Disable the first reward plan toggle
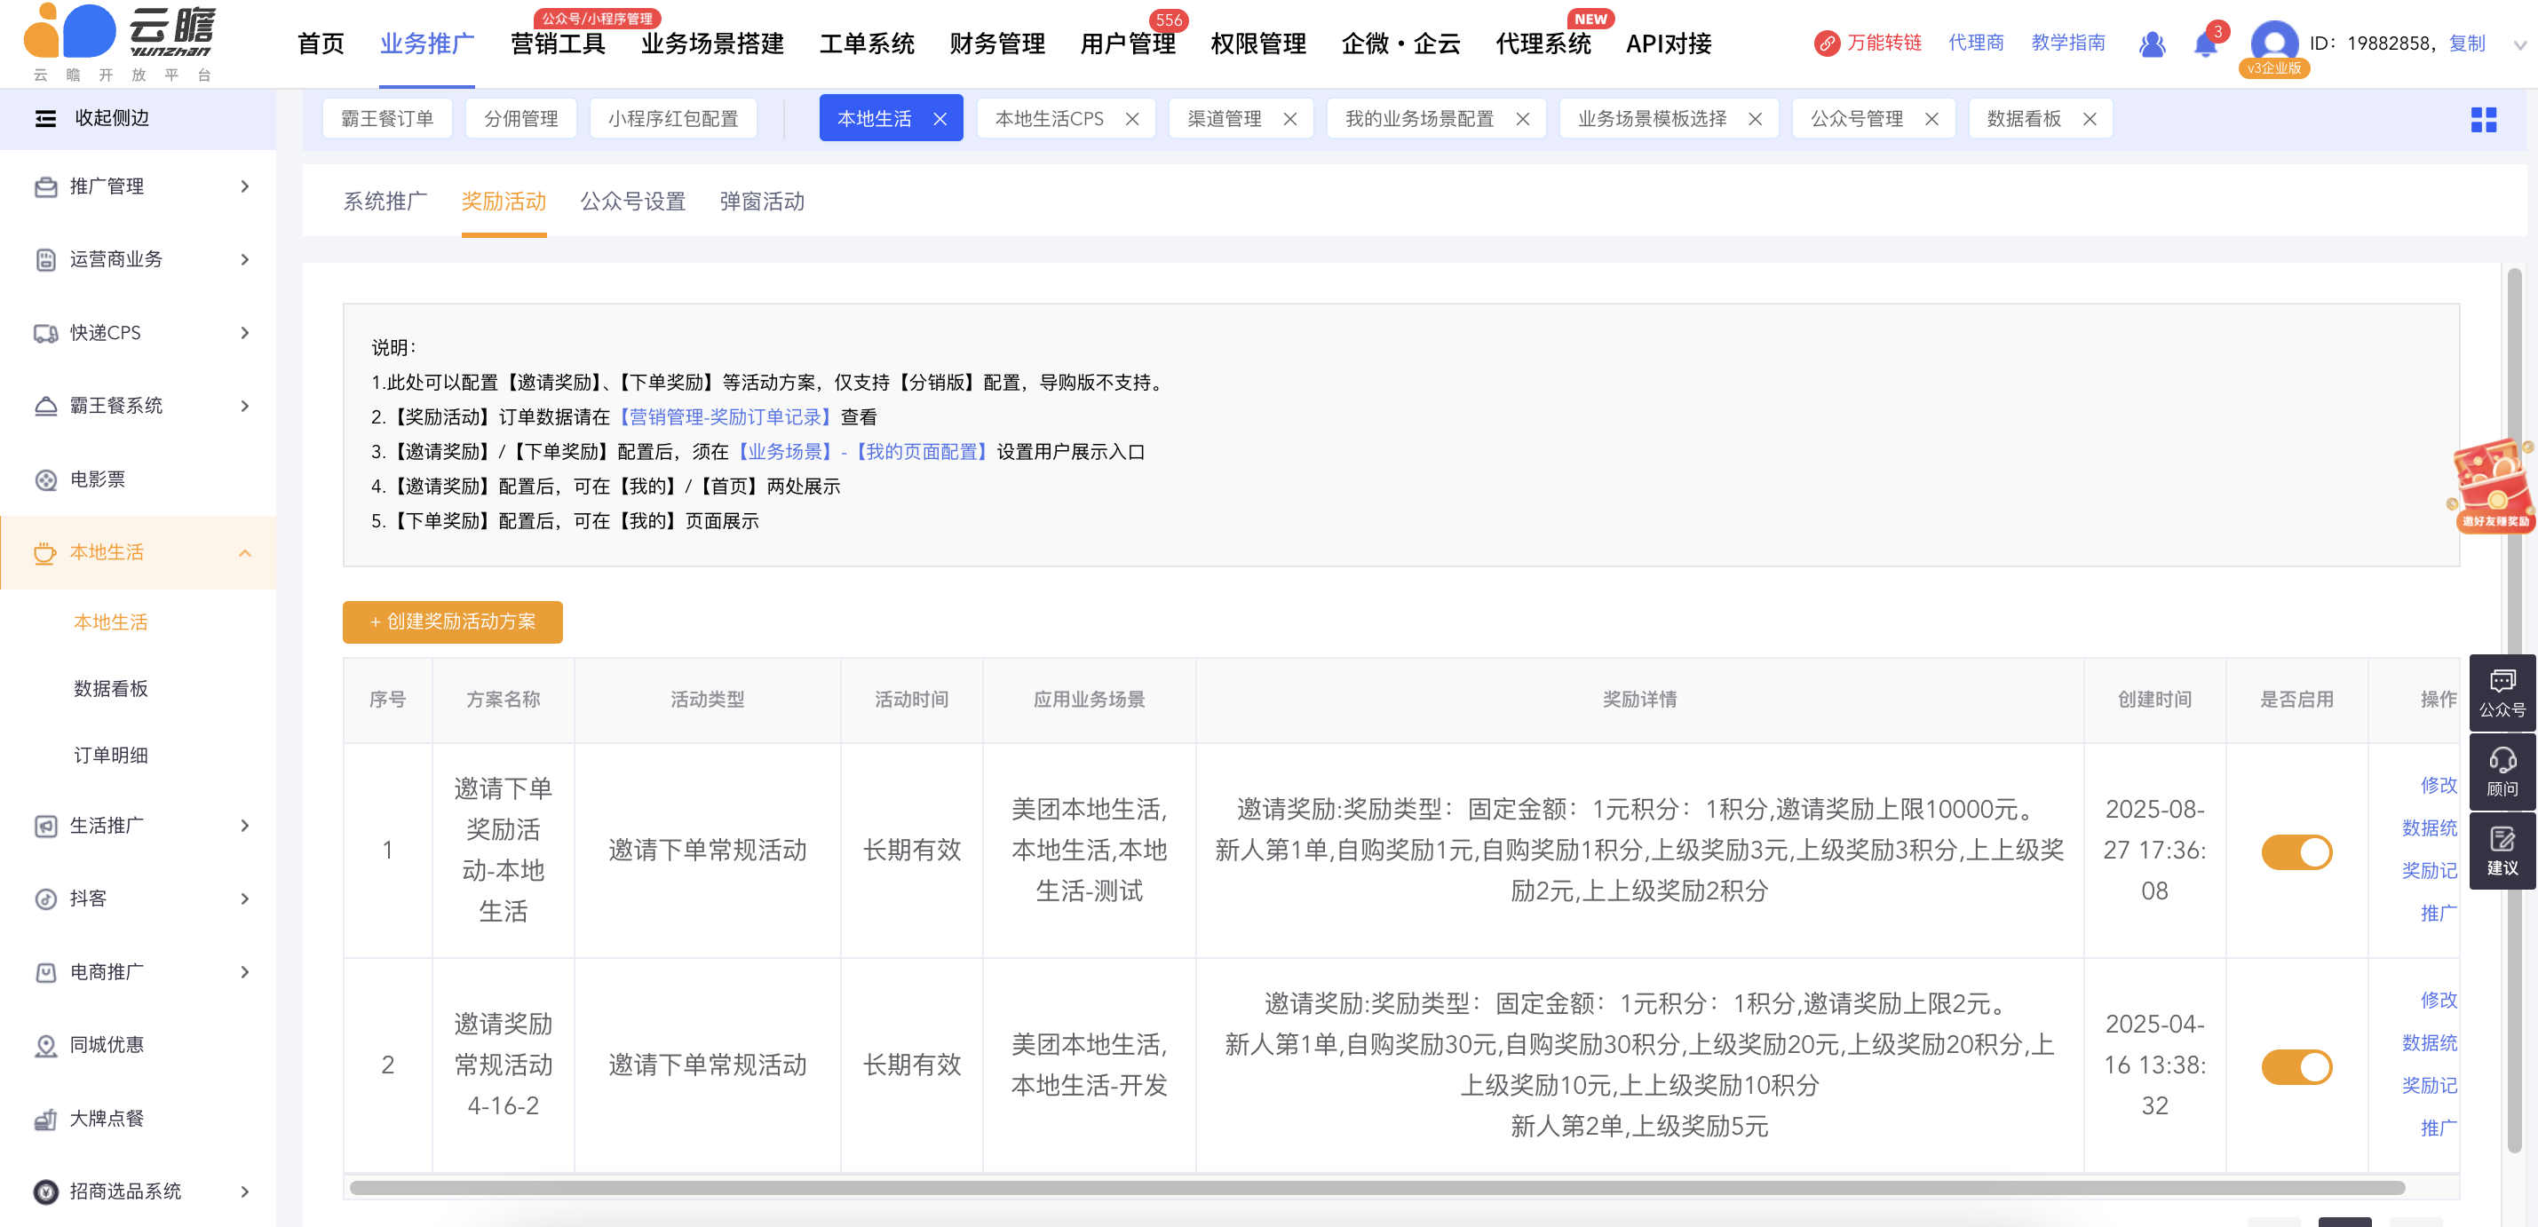The image size is (2538, 1227). coord(2296,851)
